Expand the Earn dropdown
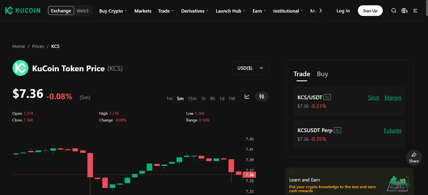 (x=259, y=11)
